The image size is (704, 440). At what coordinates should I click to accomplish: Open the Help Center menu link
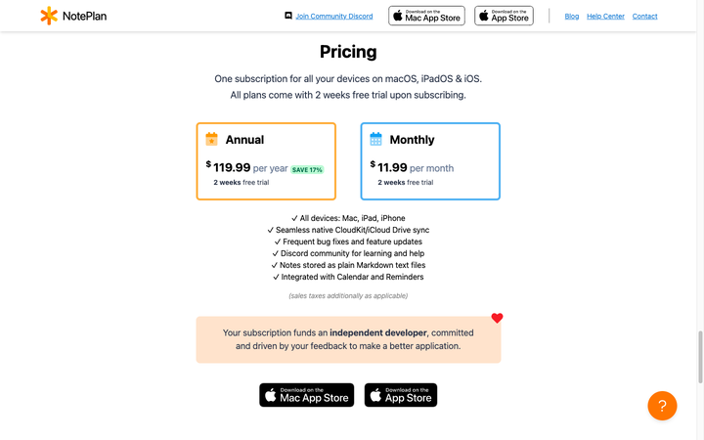point(605,17)
